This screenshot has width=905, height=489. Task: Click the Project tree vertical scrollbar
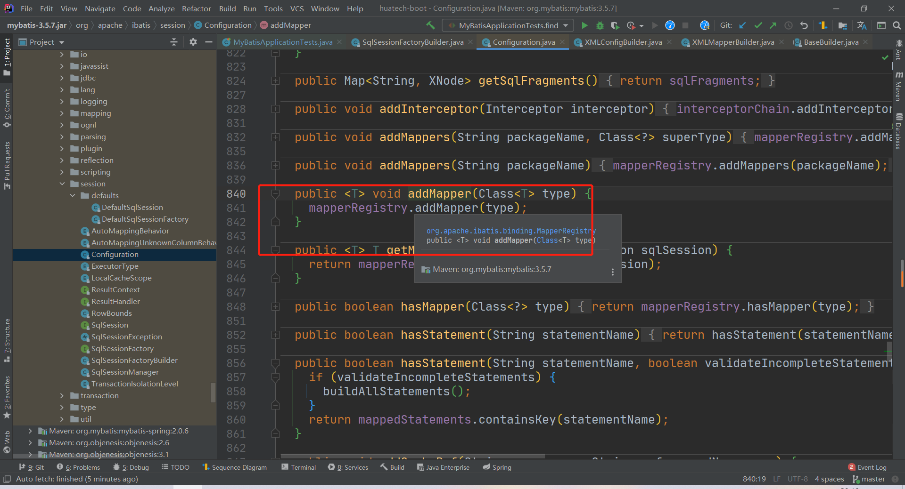(213, 392)
